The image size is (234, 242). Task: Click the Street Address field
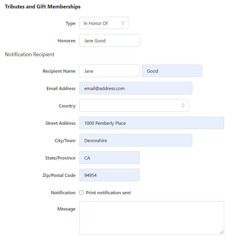click(152, 123)
